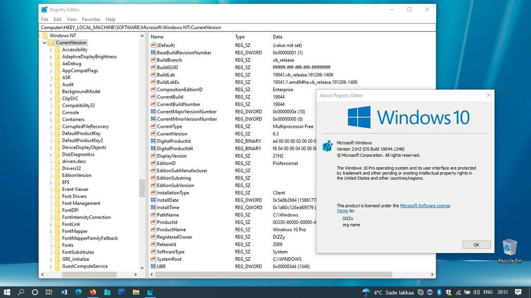Click the ENG language indicator
The width and height of the screenshot is (531, 298).
(x=487, y=292)
